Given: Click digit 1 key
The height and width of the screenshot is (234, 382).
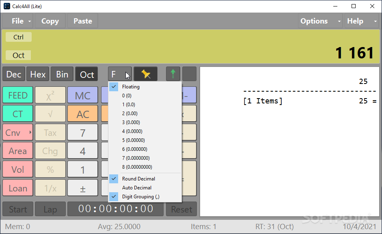Looking at the screenshot, I should 82,169.
